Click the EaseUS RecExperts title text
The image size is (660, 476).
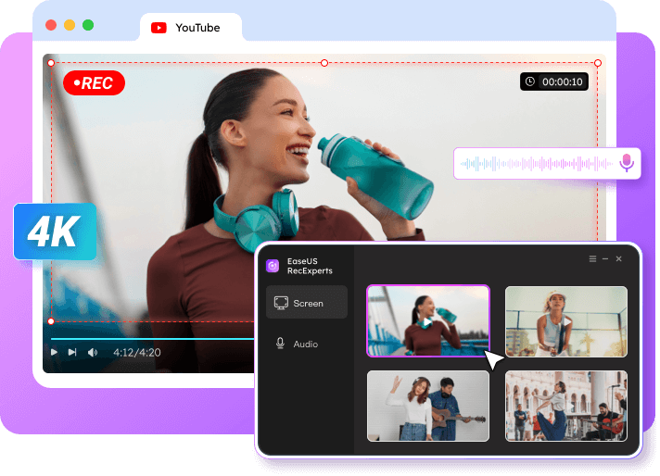click(310, 266)
